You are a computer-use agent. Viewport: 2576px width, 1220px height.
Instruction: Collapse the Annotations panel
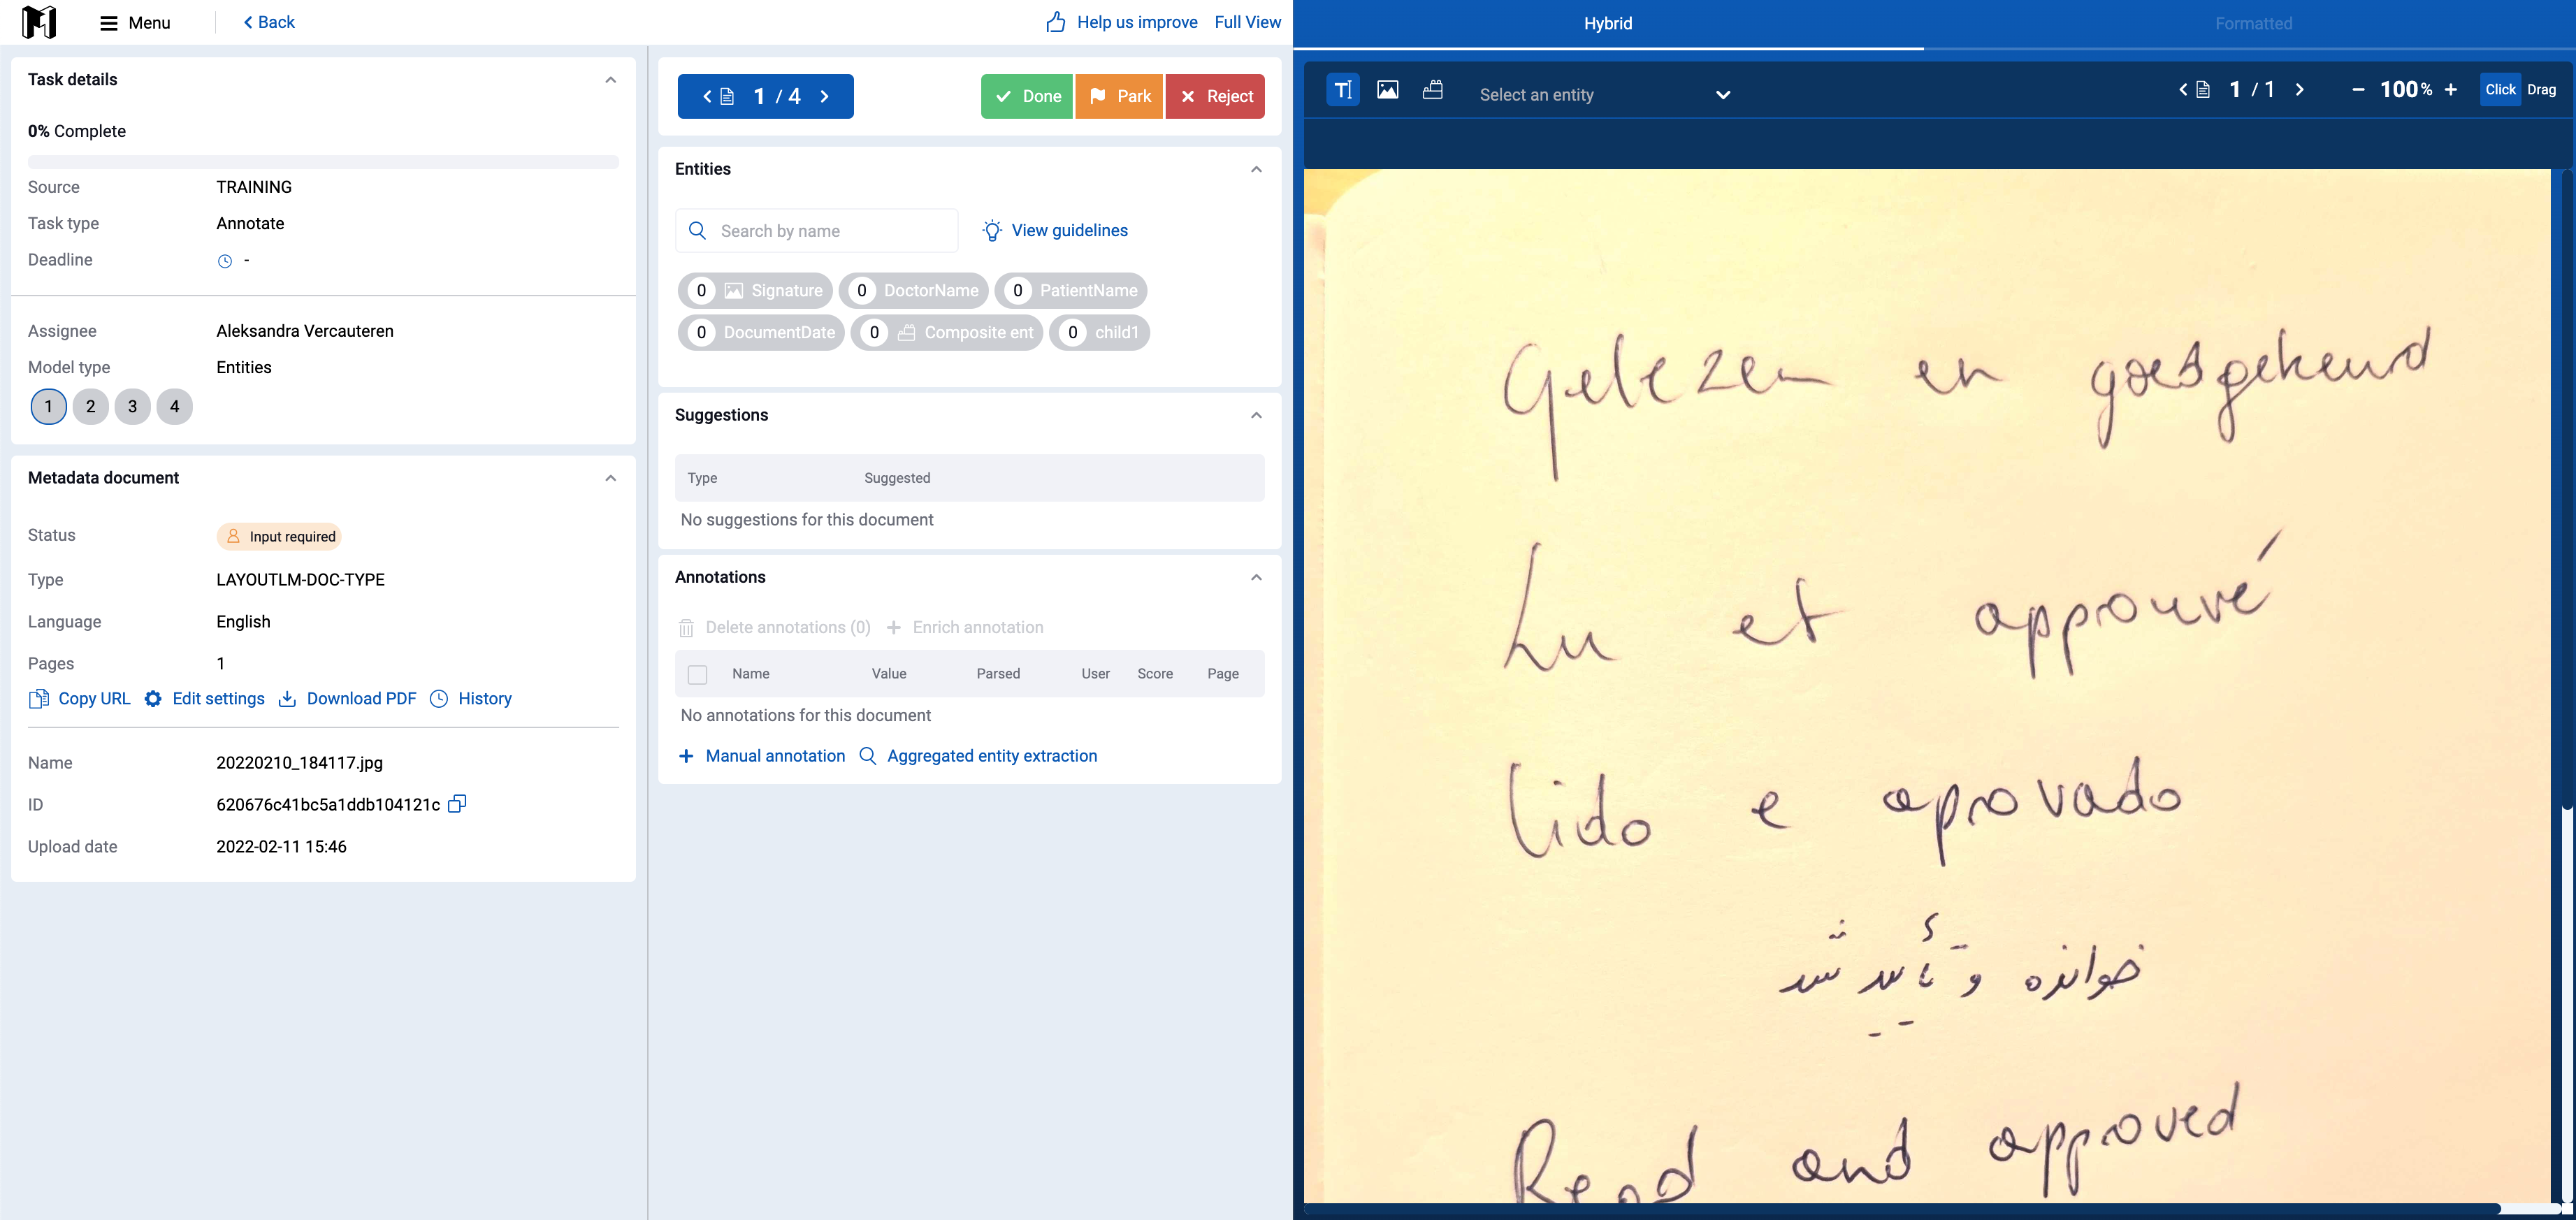click(x=1256, y=577)
